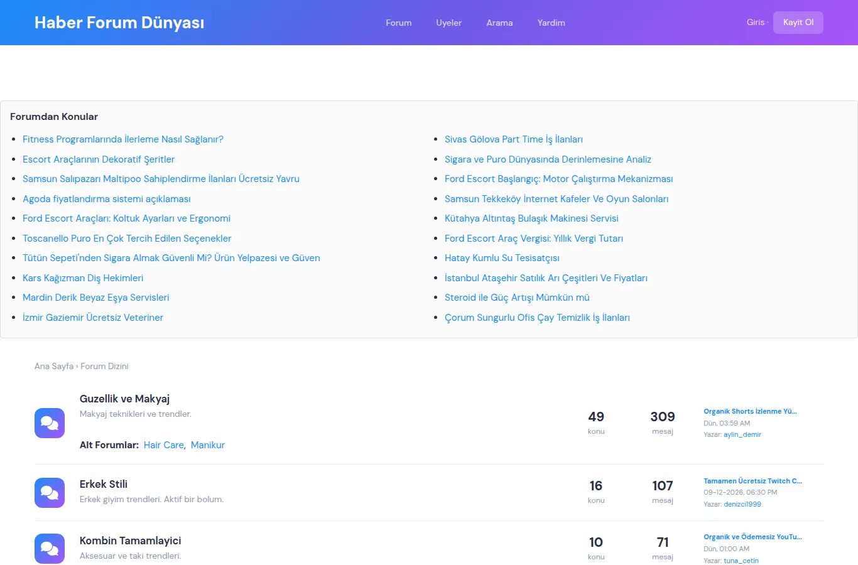This screenshot has height=565, width=858.
Task: Click the Kombin Tamamlayici forum chat icon
Action: tap(50, 549)
